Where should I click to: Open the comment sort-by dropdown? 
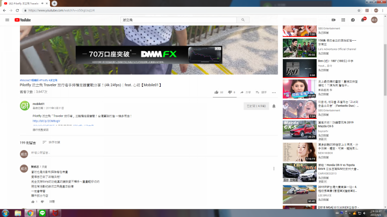pos(51,142)
